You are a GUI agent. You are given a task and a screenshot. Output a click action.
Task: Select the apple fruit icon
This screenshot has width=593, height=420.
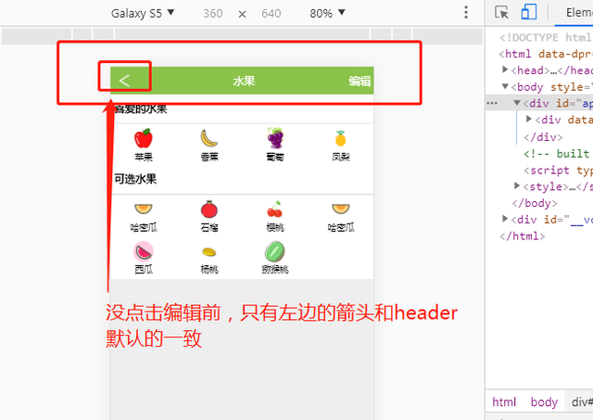[144, 138]
